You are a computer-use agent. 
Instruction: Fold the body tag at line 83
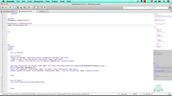coord(5,50)
